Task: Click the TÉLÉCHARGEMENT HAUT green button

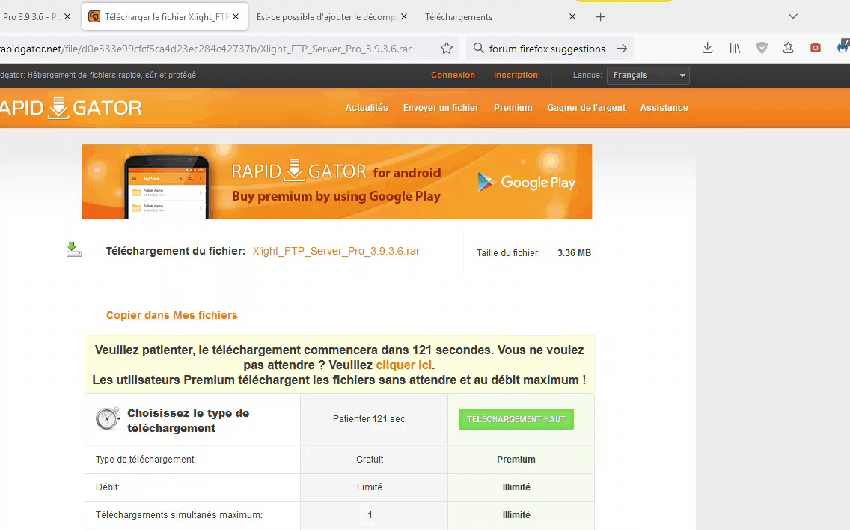Action: point(516,418)
